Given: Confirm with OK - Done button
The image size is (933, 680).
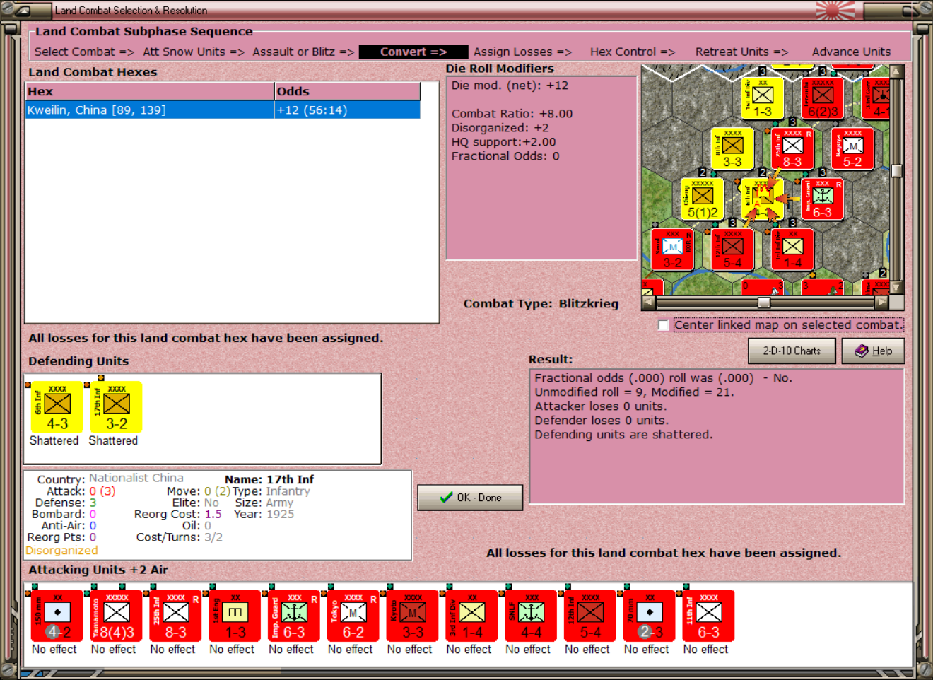Looking at the screenshot, I should 470,498.
